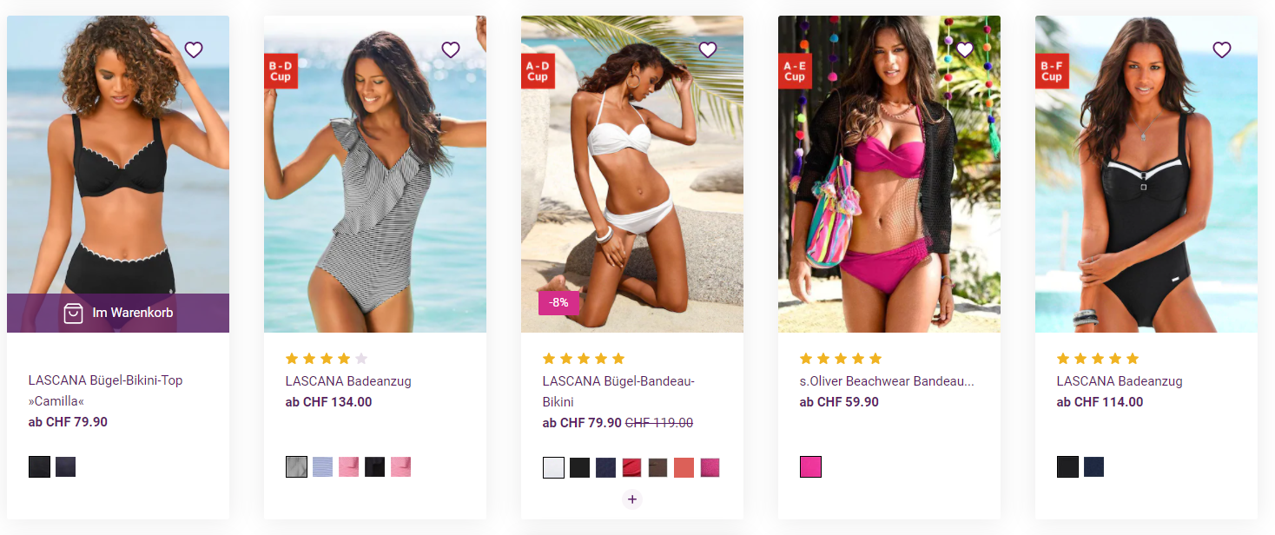Favorite the Camilla Bügel-Bikini-Top with the heart
Screen dimensions: 1275x535
[194, 50]
